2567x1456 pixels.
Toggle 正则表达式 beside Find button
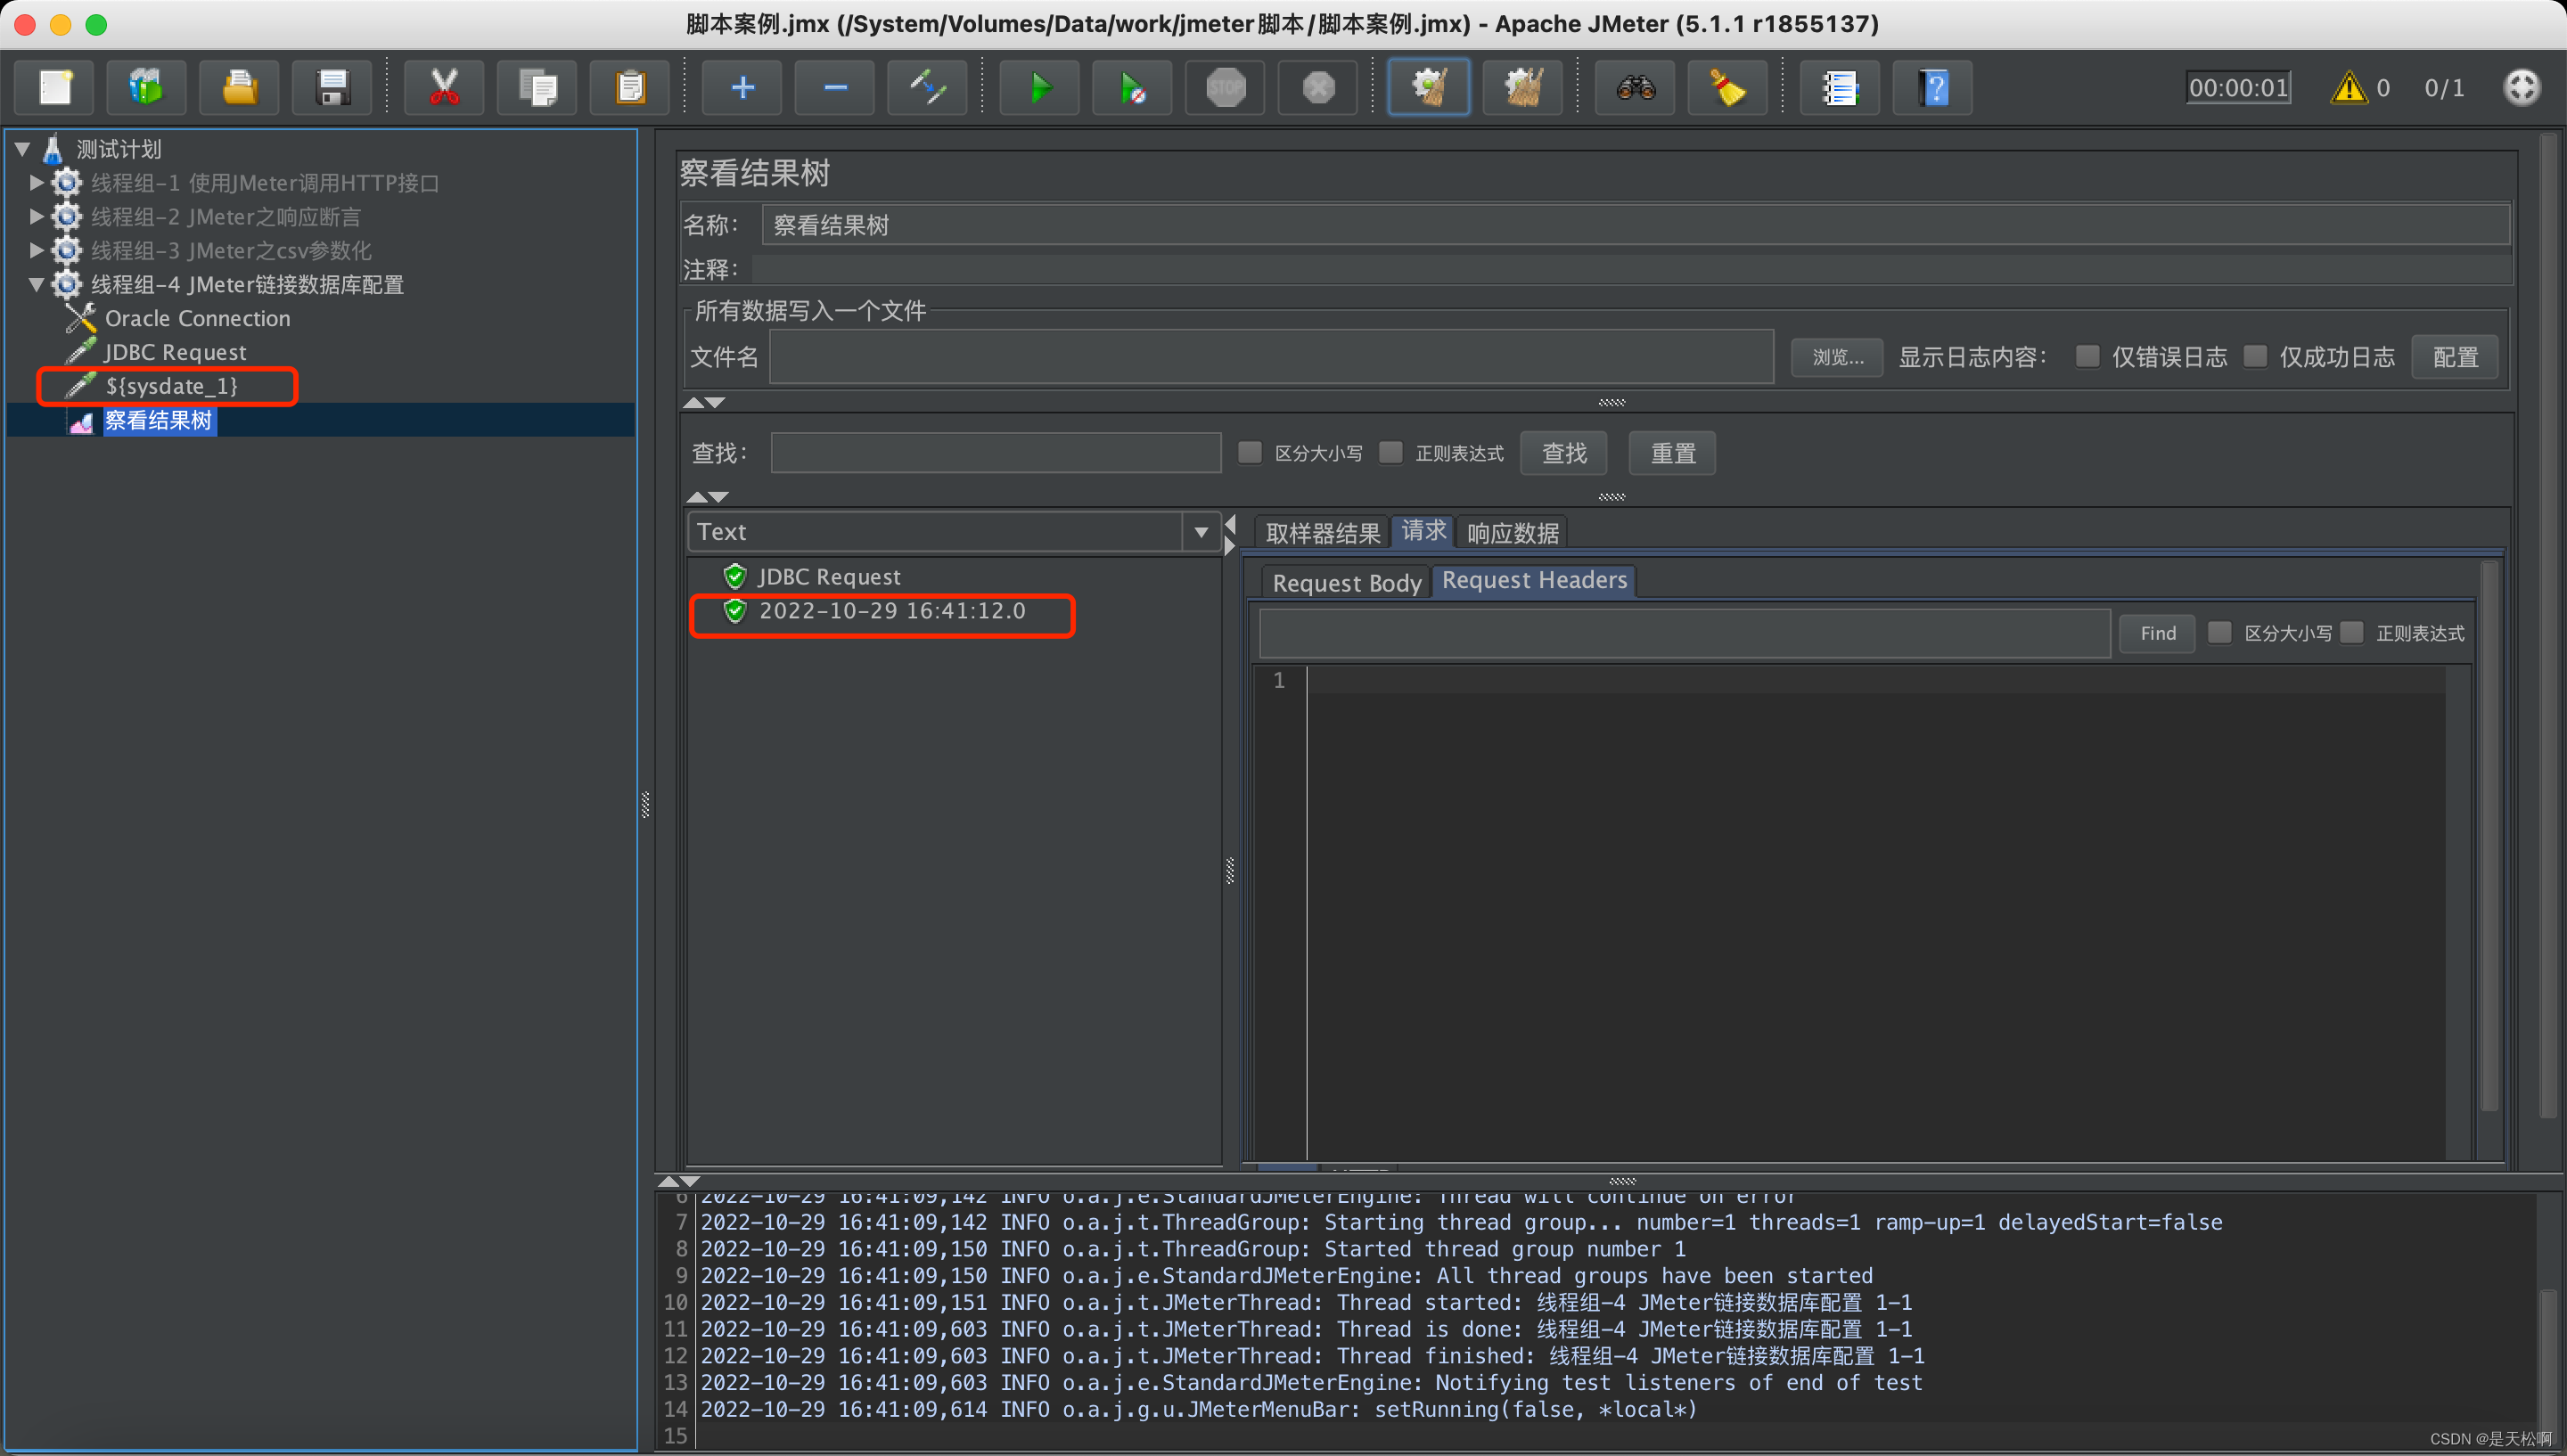(2352, 632)
